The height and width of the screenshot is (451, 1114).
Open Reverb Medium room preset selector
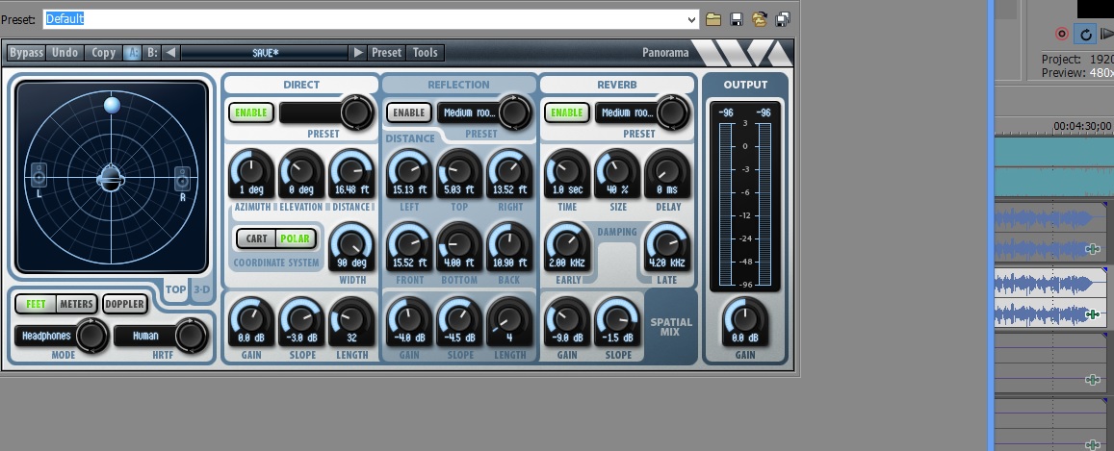pyautogui.click(x=628, y=113)
